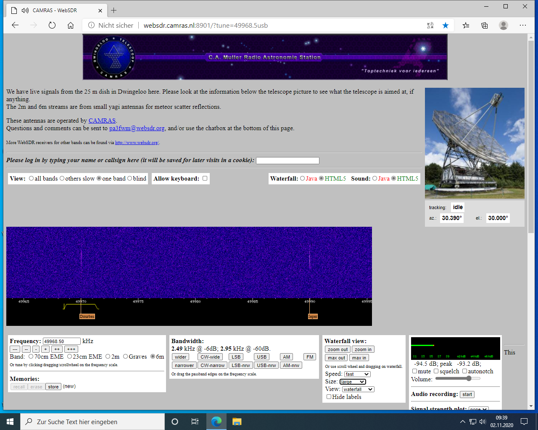
Task: Open the favorites list icon
Action: tap(466, 26)
